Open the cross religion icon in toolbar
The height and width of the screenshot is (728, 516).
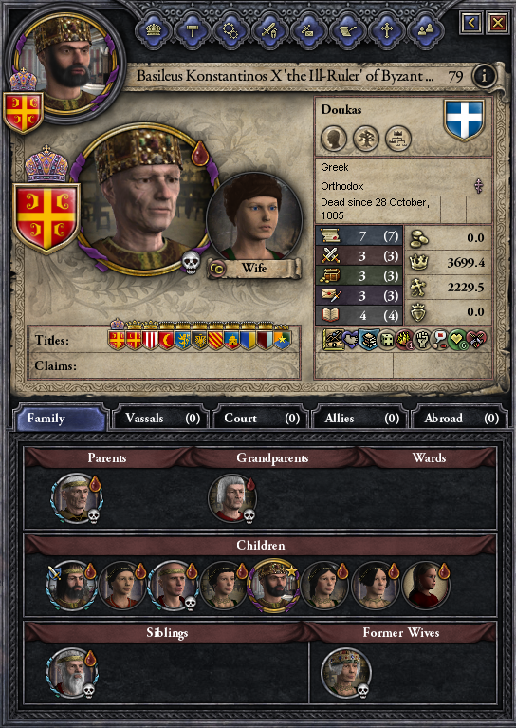pos(387,31)
